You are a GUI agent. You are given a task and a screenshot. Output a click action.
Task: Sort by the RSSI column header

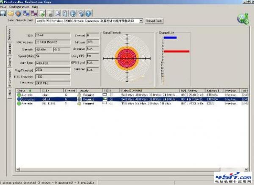111,90
